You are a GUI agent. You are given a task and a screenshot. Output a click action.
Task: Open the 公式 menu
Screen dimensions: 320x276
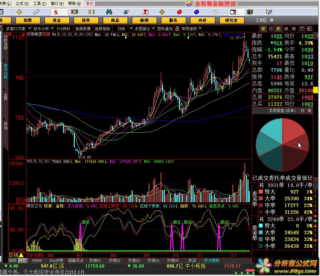pos(22,4)
